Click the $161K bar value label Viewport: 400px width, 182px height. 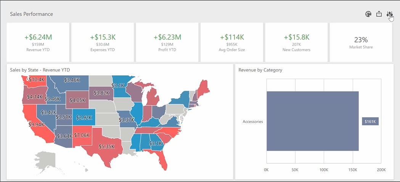point(370,121)
